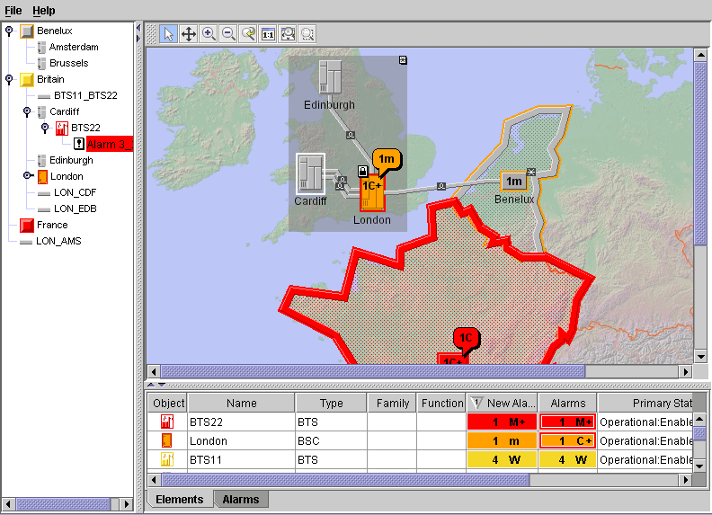This screenshot has height=515, width=712.
Task: Click the map's horizontal scrollbar thumb
Action: [372, 371]
